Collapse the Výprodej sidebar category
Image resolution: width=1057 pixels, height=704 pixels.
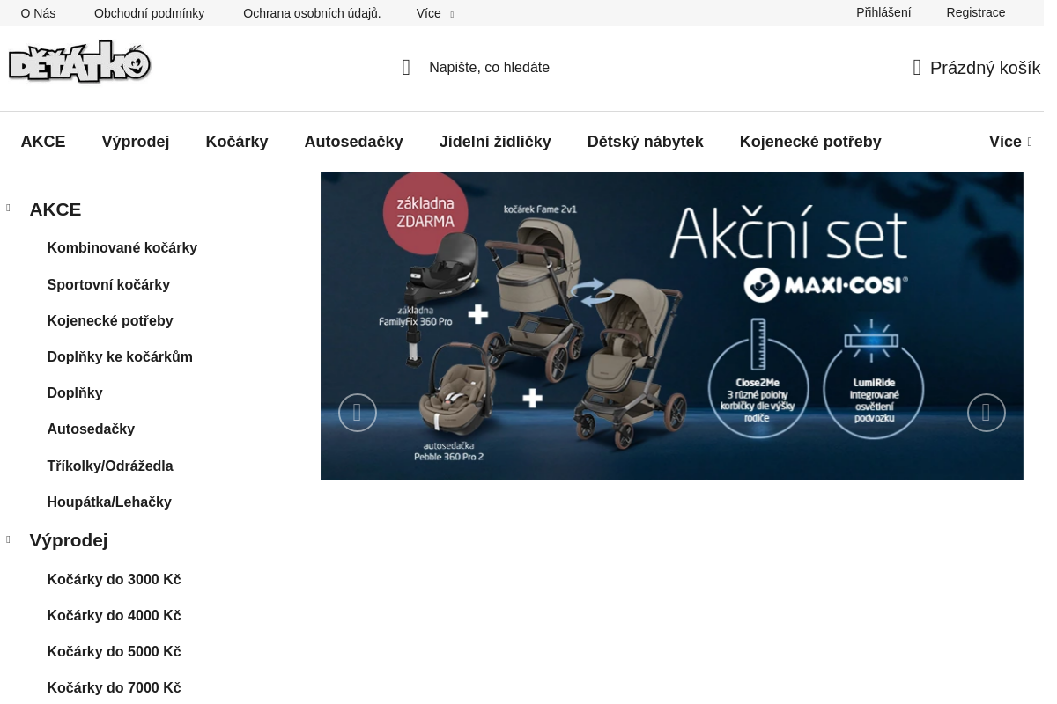[x=9, y=539]
